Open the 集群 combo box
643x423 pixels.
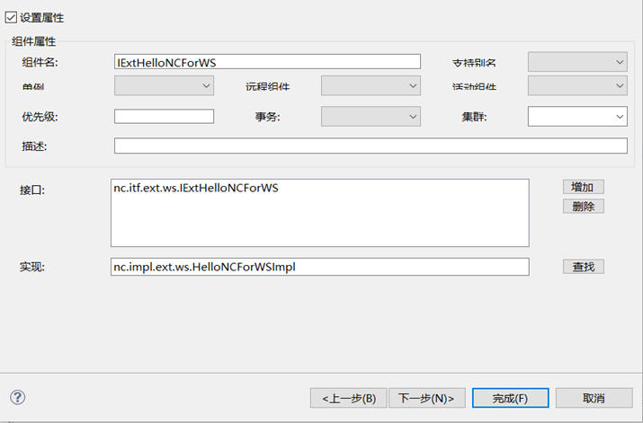[577, 116]
